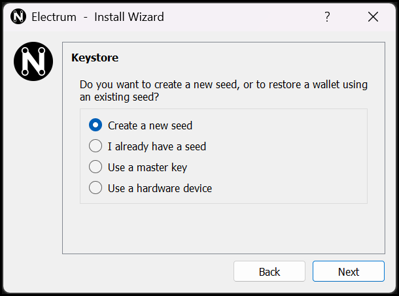This screenshot has width=399, height=296.
Task: Close the Install Wizard window
Action: tap(373, 17)
